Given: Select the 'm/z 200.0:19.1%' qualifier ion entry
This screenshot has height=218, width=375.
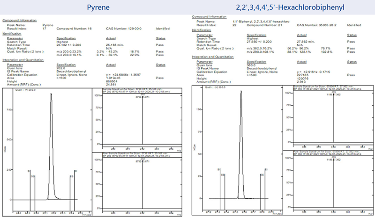Looking at the screenshot, I should [69, 55].
